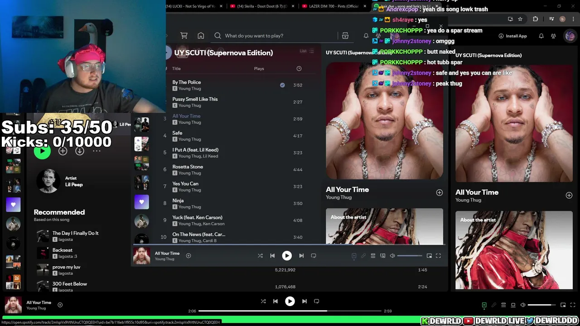This screenshot has height=326, width=580.
Task: Enter full screen from front window player
Action: click(x=438, y=256)
